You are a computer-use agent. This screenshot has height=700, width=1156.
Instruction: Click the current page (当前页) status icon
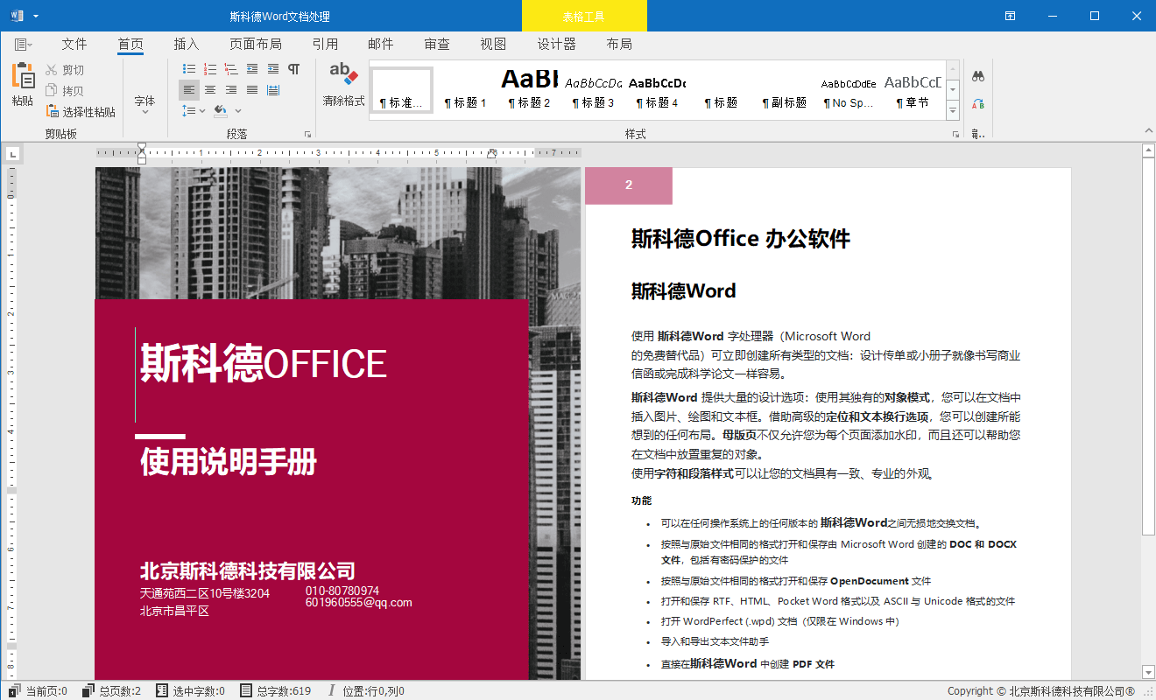(16, 690)
